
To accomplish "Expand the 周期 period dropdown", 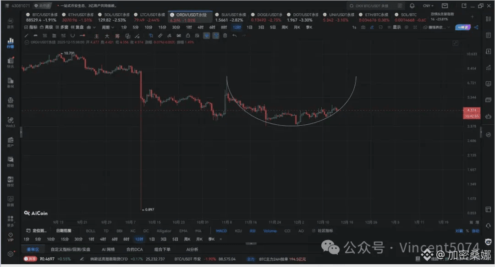I will 108,27.
